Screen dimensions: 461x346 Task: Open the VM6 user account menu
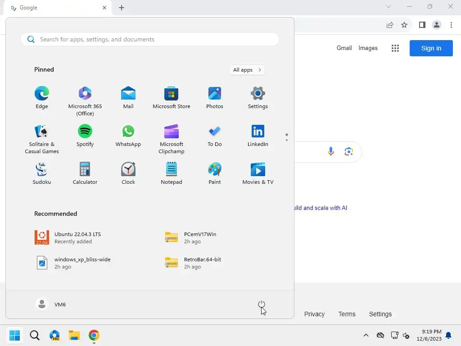[50, 304]
